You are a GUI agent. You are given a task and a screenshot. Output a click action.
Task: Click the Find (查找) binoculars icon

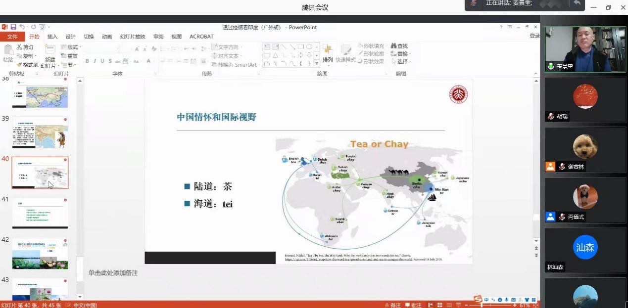point(394,46)
